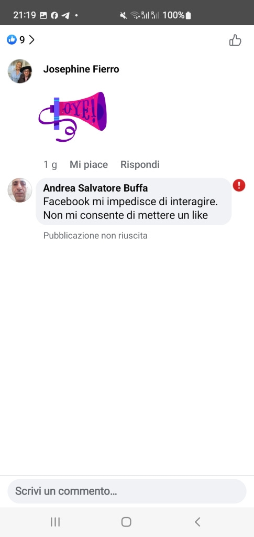
Task: Open the blue like reactions count
Action: (x=16, y=40)
